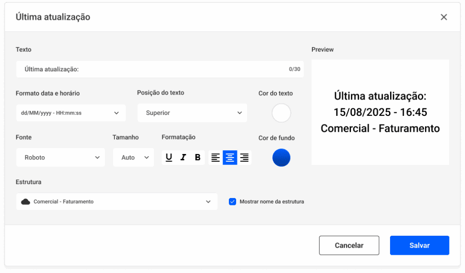The image size is (465, 273).
Task: Click the Cancelar button
Action: pos(349,245)
